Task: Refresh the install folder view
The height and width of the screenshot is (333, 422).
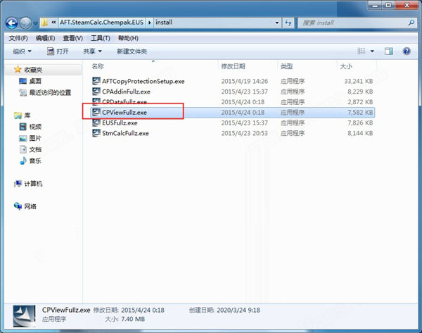Action: (x=288, y=23)
